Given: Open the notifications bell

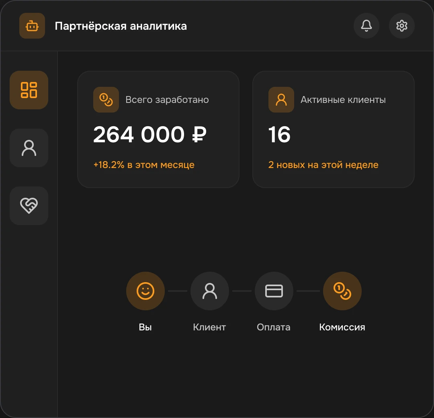Looking at the screenshot, I should [366, 26].
